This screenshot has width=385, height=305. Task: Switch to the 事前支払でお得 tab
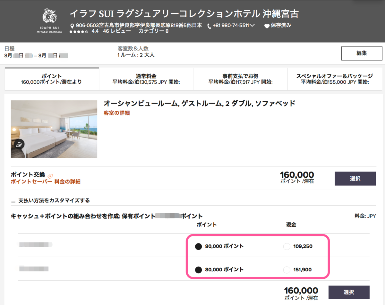tap(240, 79)
